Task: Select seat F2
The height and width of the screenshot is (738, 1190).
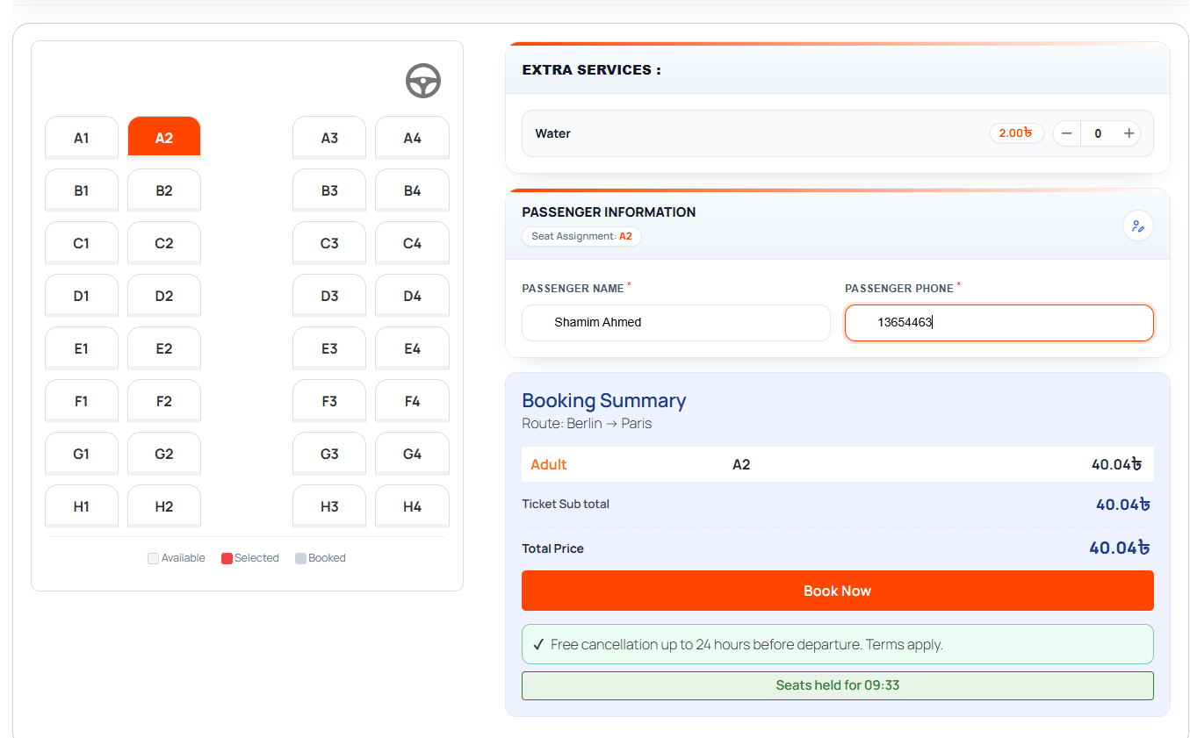Action: tap(164, 401)
